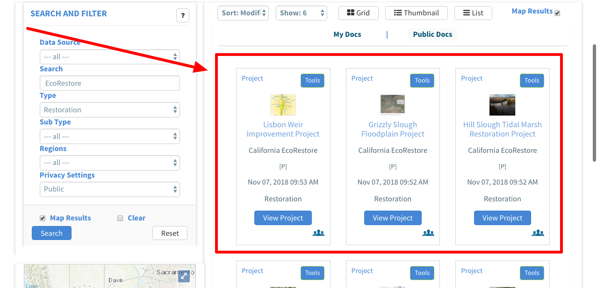Click the help question mark icon
The width and height of the screenshot is (597, 288).
pos(182,15)
